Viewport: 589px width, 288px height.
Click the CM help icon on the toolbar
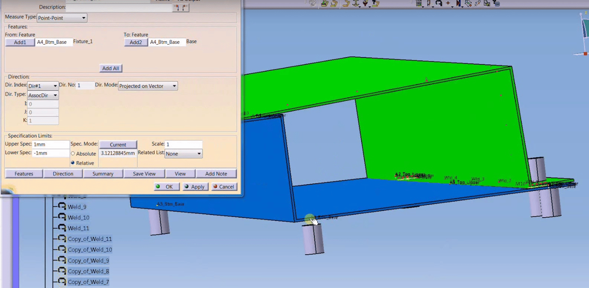click(497, 3)
